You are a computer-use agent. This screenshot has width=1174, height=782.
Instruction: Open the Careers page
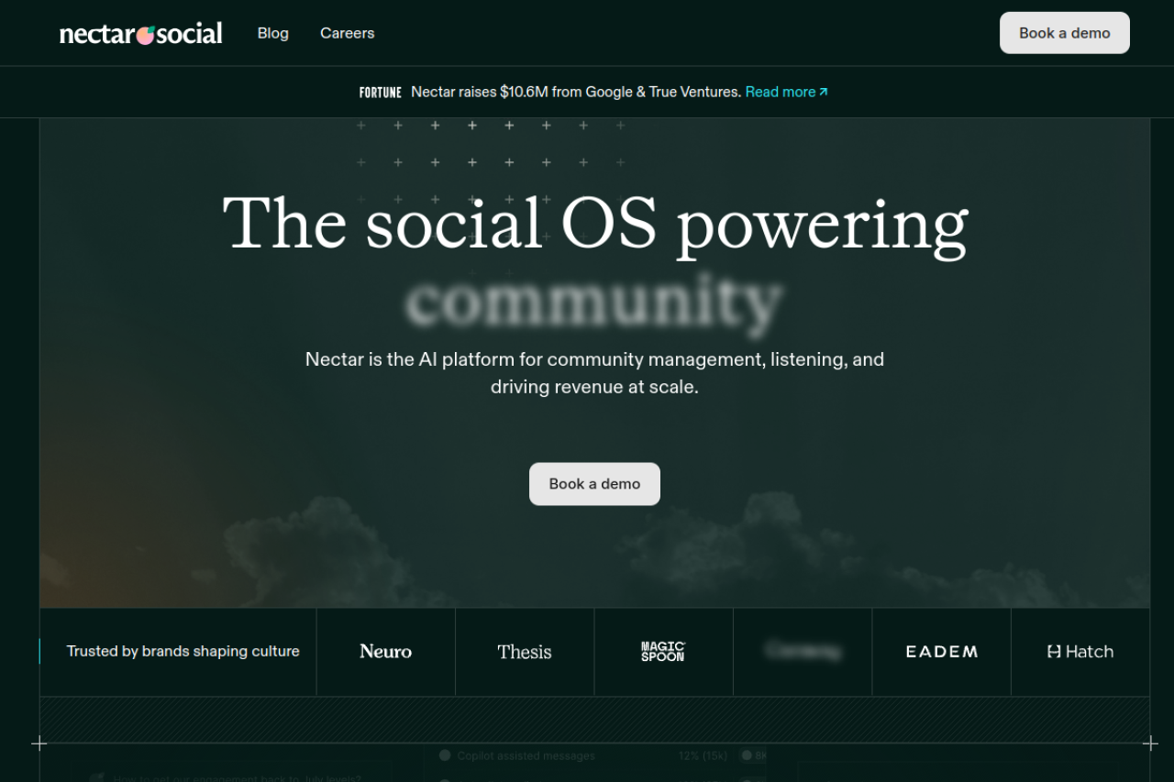click(347, 33)
